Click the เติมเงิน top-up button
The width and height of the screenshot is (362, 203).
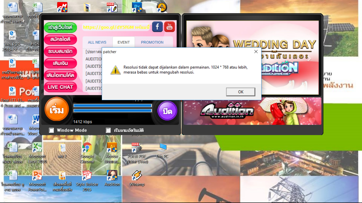point(60,63)
